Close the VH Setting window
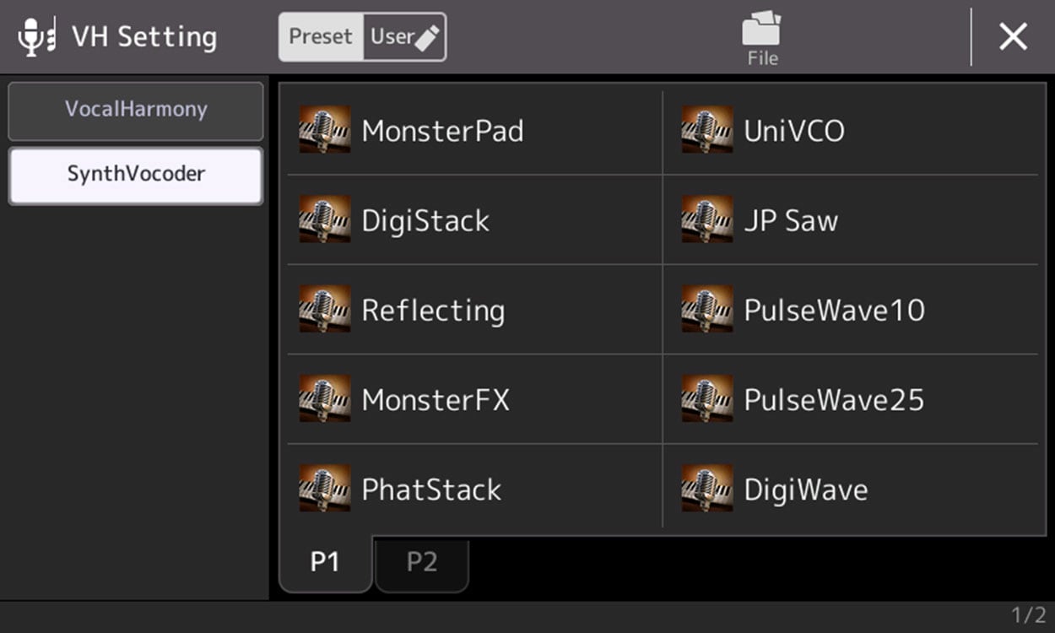The image size is (1055, 633). [x=1013, y=37]
